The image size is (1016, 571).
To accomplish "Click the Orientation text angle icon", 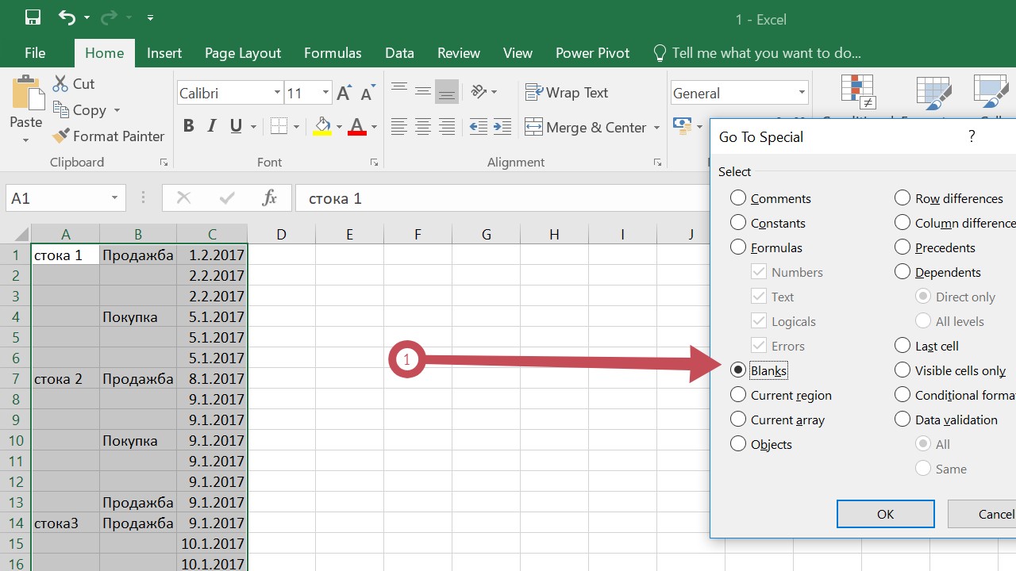I will (x=479, y=92).
